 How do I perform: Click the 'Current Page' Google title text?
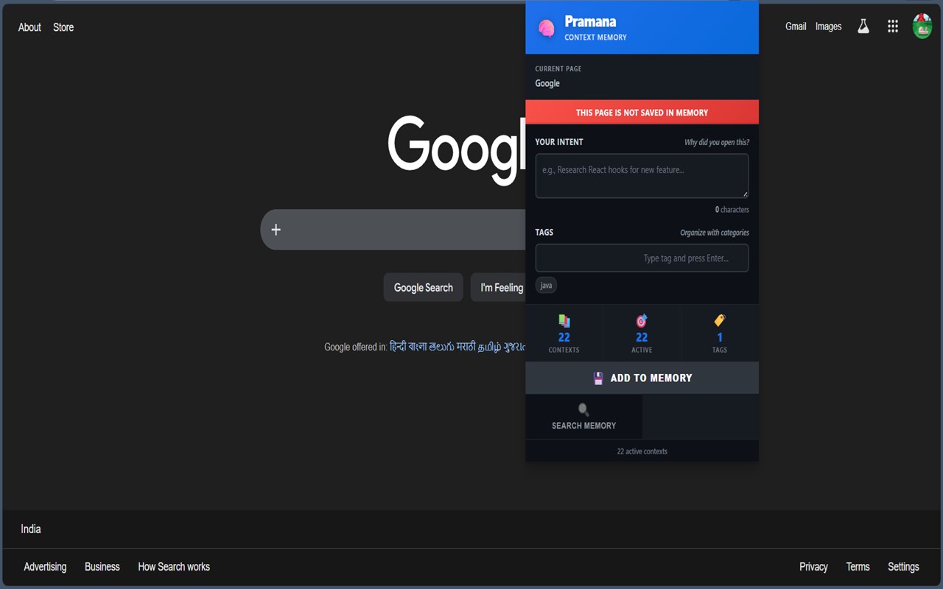(547, 83)
